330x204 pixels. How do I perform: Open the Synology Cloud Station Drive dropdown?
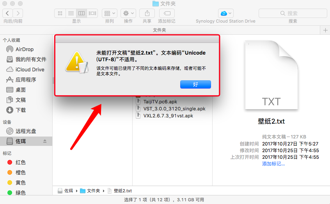(x=225, y=14)
